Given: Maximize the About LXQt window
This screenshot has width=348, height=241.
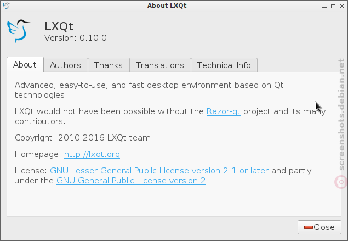Looking at the screenshot, I should point(333,6).
